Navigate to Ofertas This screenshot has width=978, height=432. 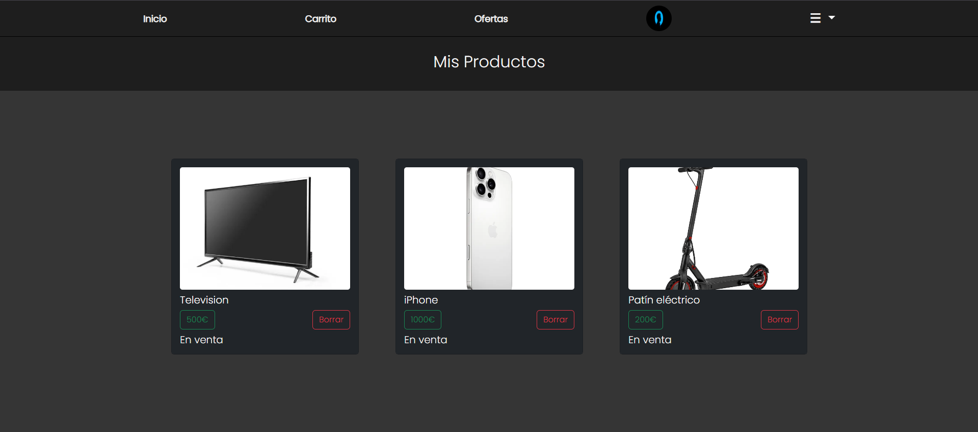491,19
